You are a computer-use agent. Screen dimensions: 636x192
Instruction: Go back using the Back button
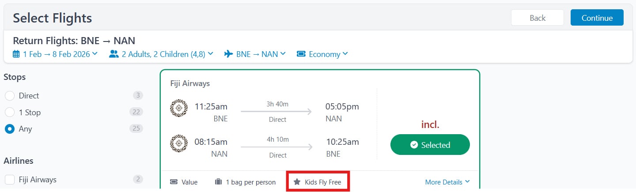pyautogui.click(x=537, y=18)
